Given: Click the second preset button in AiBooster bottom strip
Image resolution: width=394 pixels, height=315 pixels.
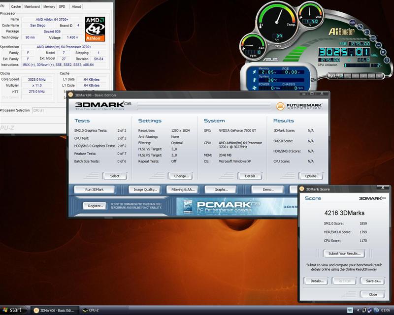Looking at the screenshot, I should (339, 76).
